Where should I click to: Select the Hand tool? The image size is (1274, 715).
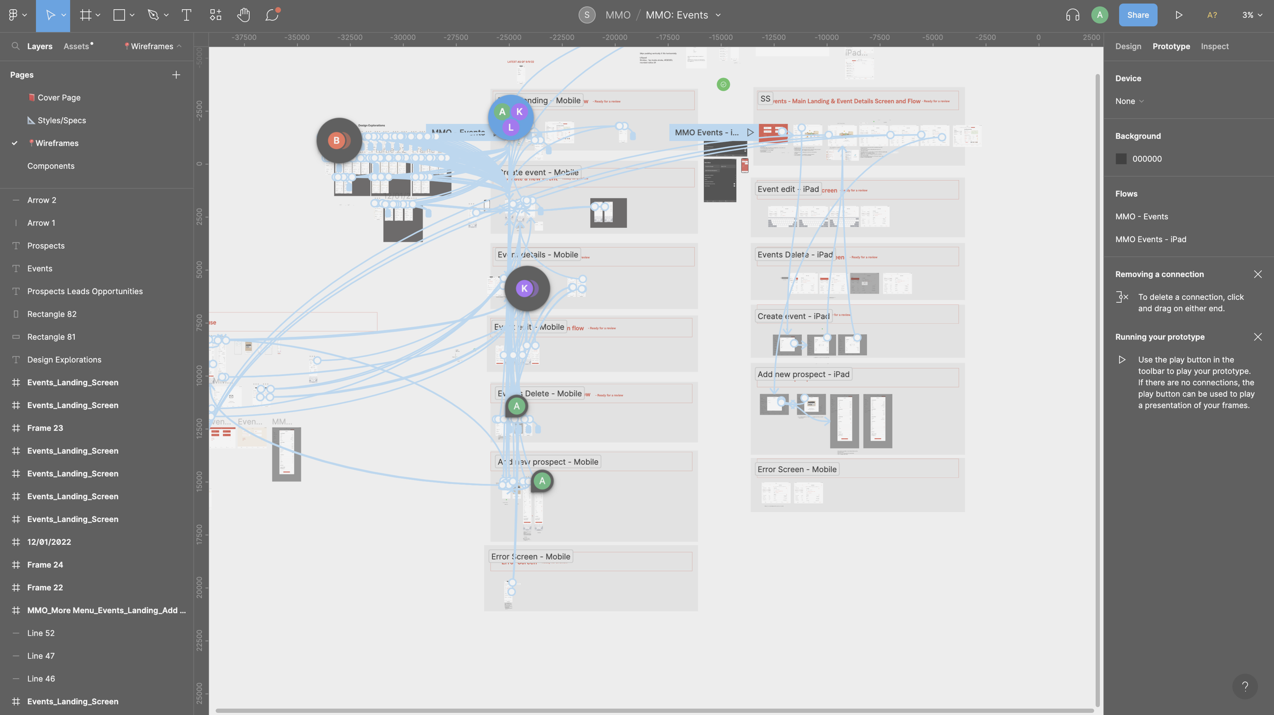pos(244,15)
